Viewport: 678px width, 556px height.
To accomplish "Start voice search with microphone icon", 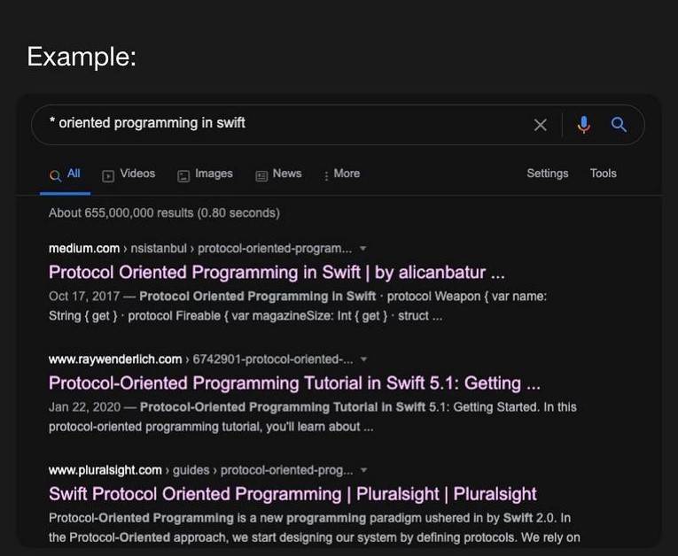I will [x=584, y=125].
